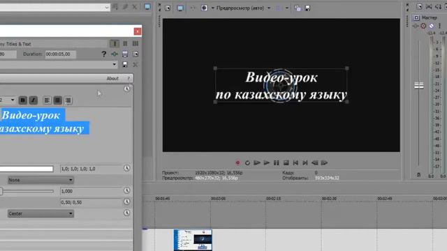This screenshot has height=251, width=447.
Task: Select the two-column layout icon in the generator window
Action: tap(125, 43)
